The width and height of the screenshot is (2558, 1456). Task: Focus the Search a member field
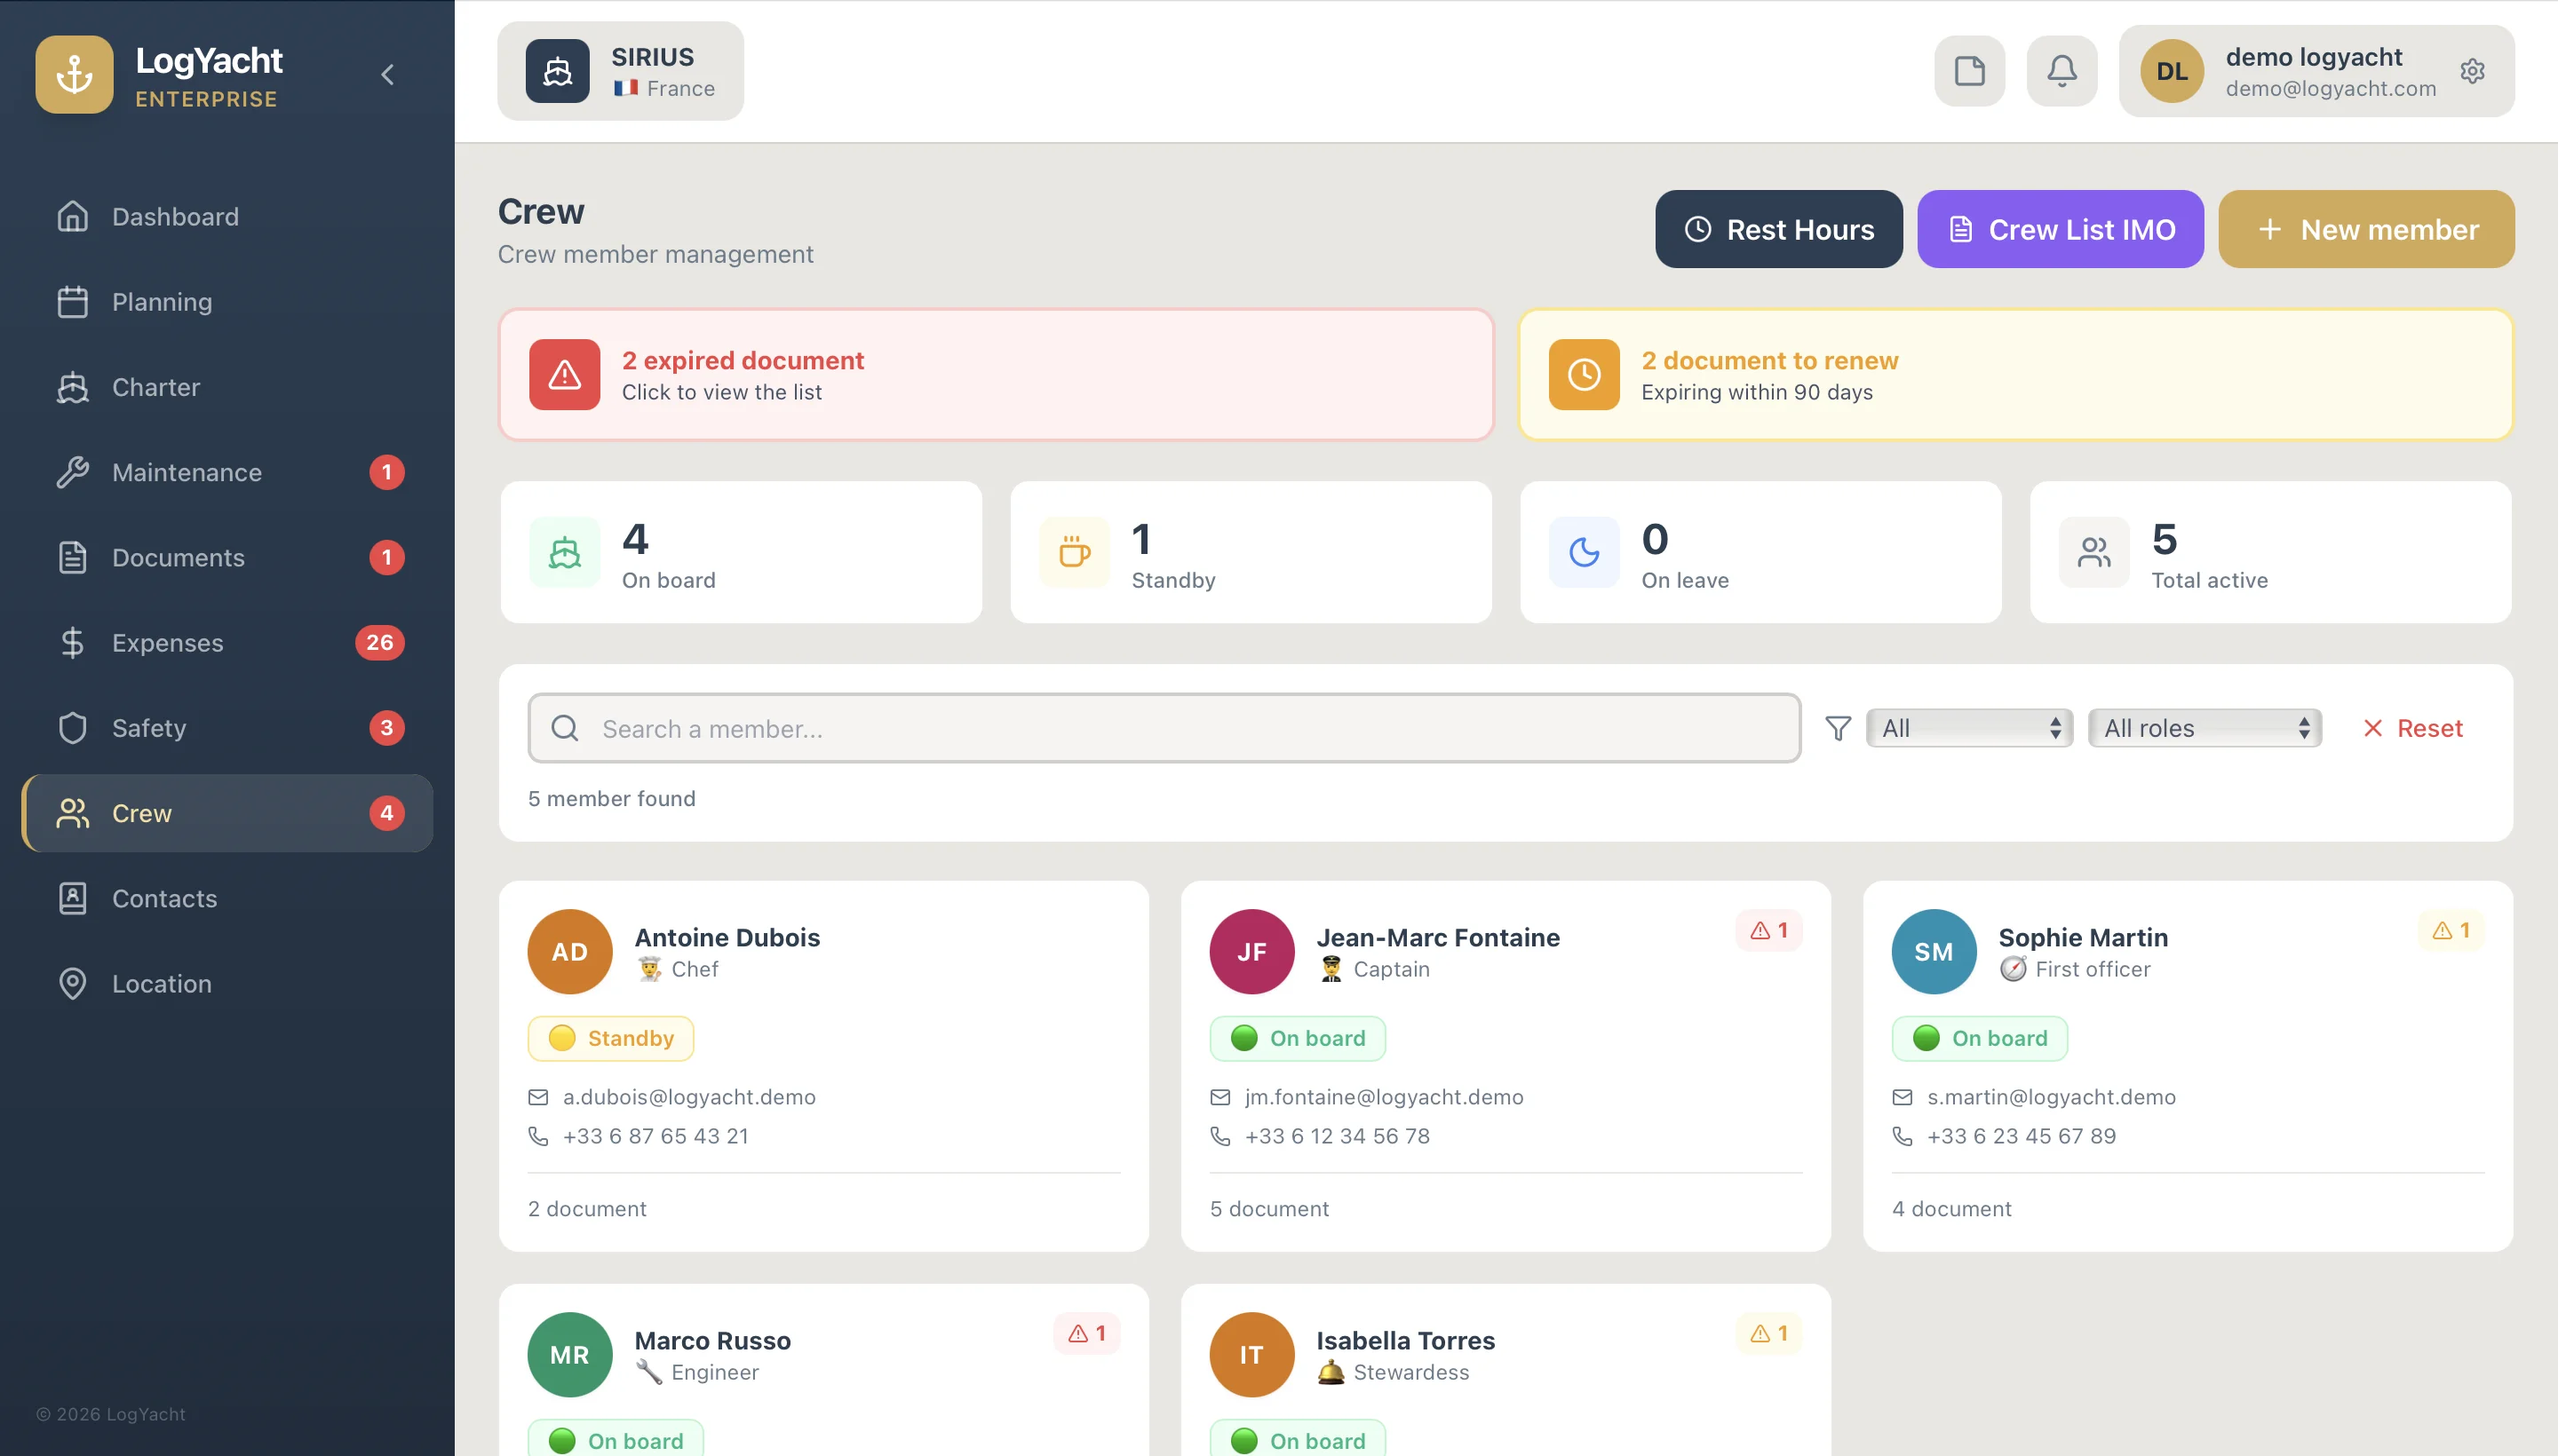[x=1164, y=728]
